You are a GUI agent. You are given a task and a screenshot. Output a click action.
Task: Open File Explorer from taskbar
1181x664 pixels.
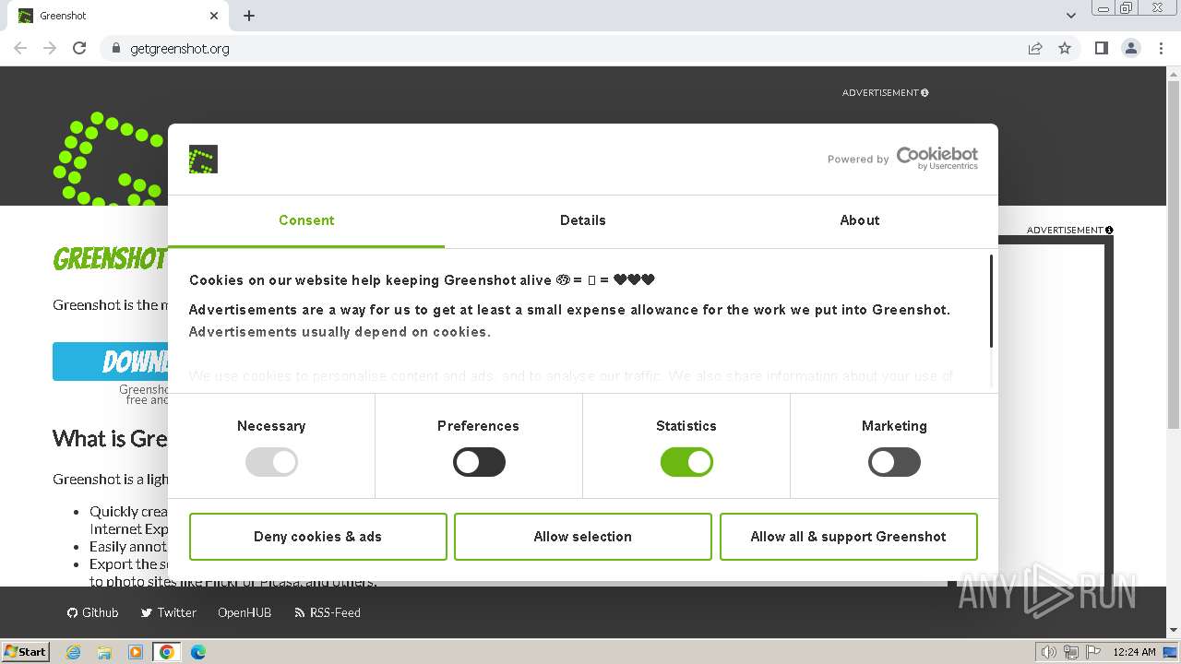[104, 652]
